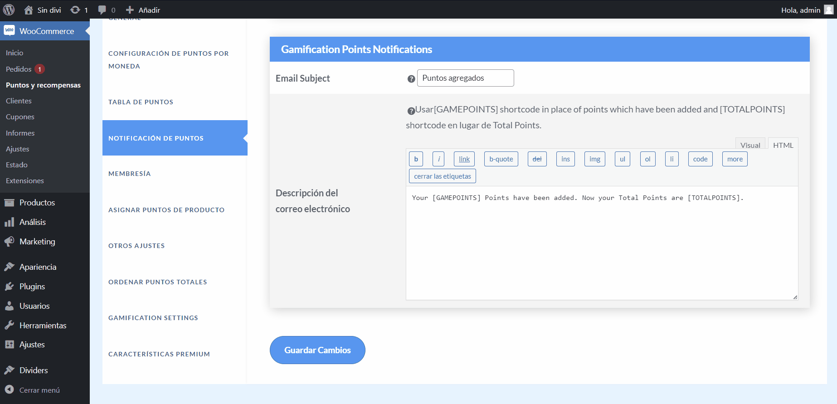Open Plugins in the admin sidebar

pyautogui.click(x=32, y=287)
